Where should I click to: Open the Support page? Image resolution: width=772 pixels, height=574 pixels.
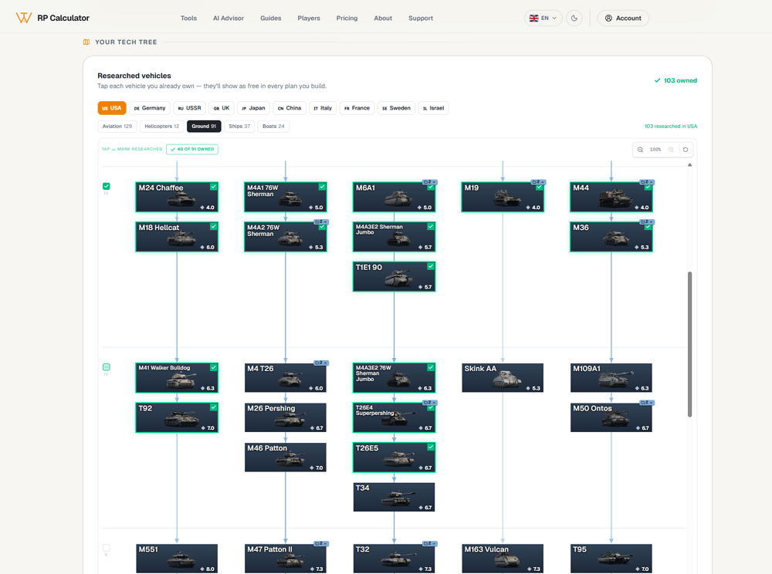421,19
